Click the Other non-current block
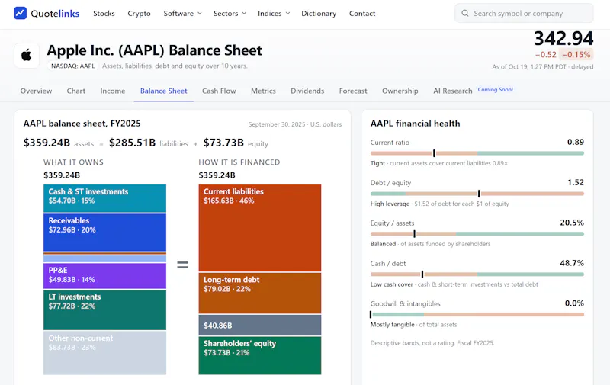This screenshot has height=385, width=610. 104,353
